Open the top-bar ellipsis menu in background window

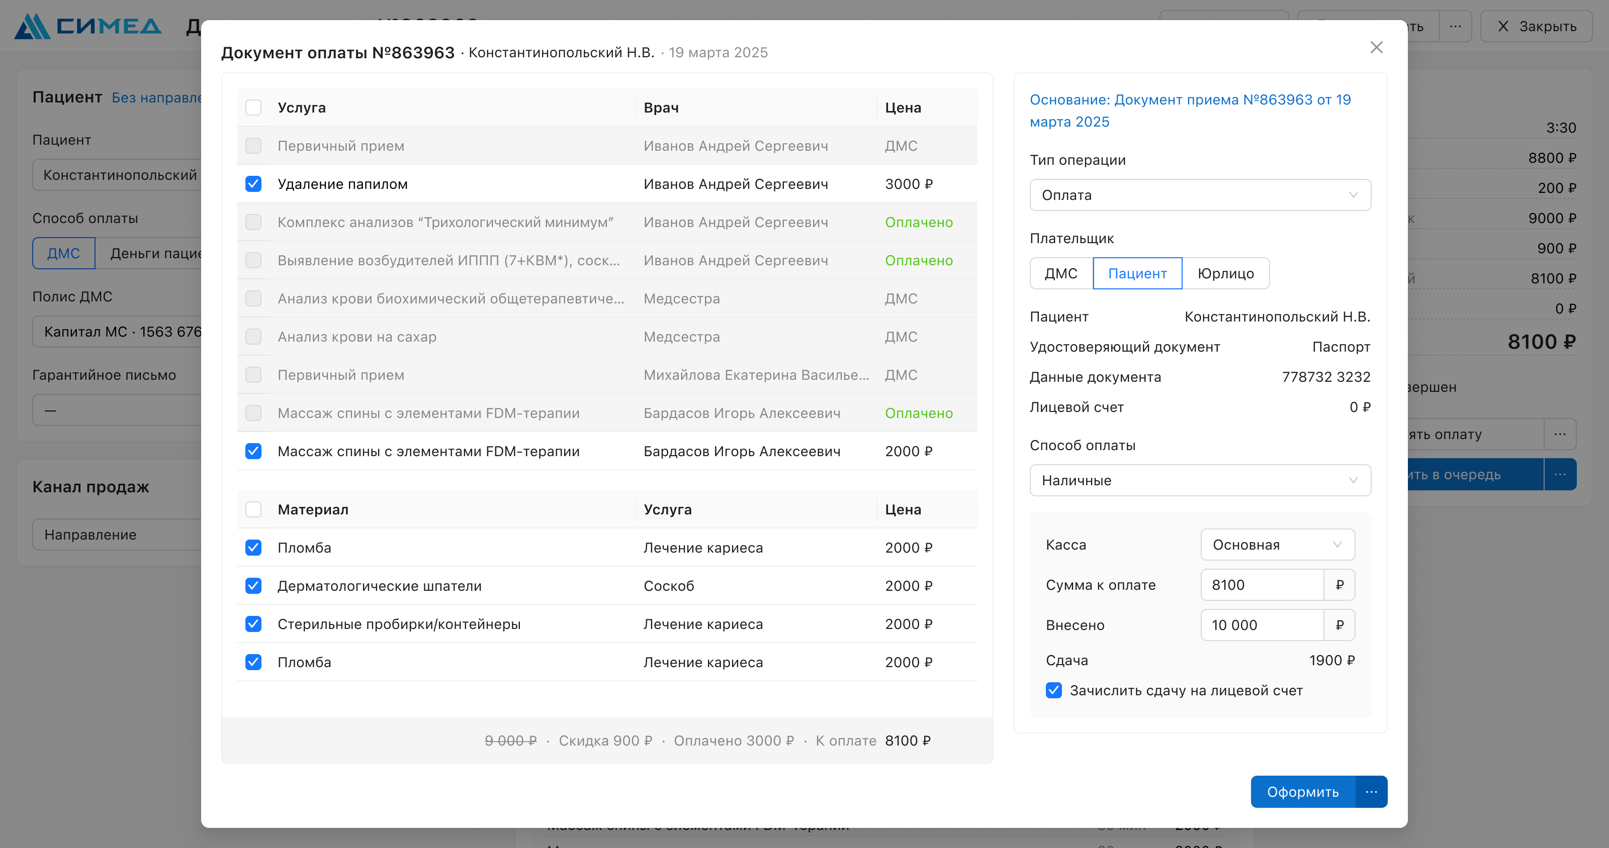[x=1455, y=26]
